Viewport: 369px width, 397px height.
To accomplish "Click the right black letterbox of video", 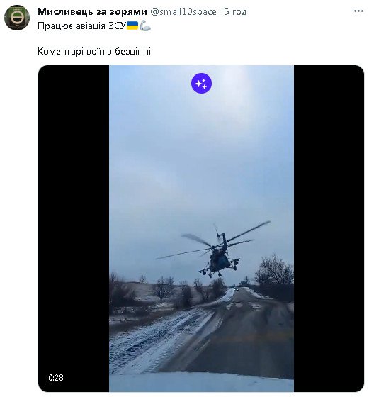I will pos(329,228).
